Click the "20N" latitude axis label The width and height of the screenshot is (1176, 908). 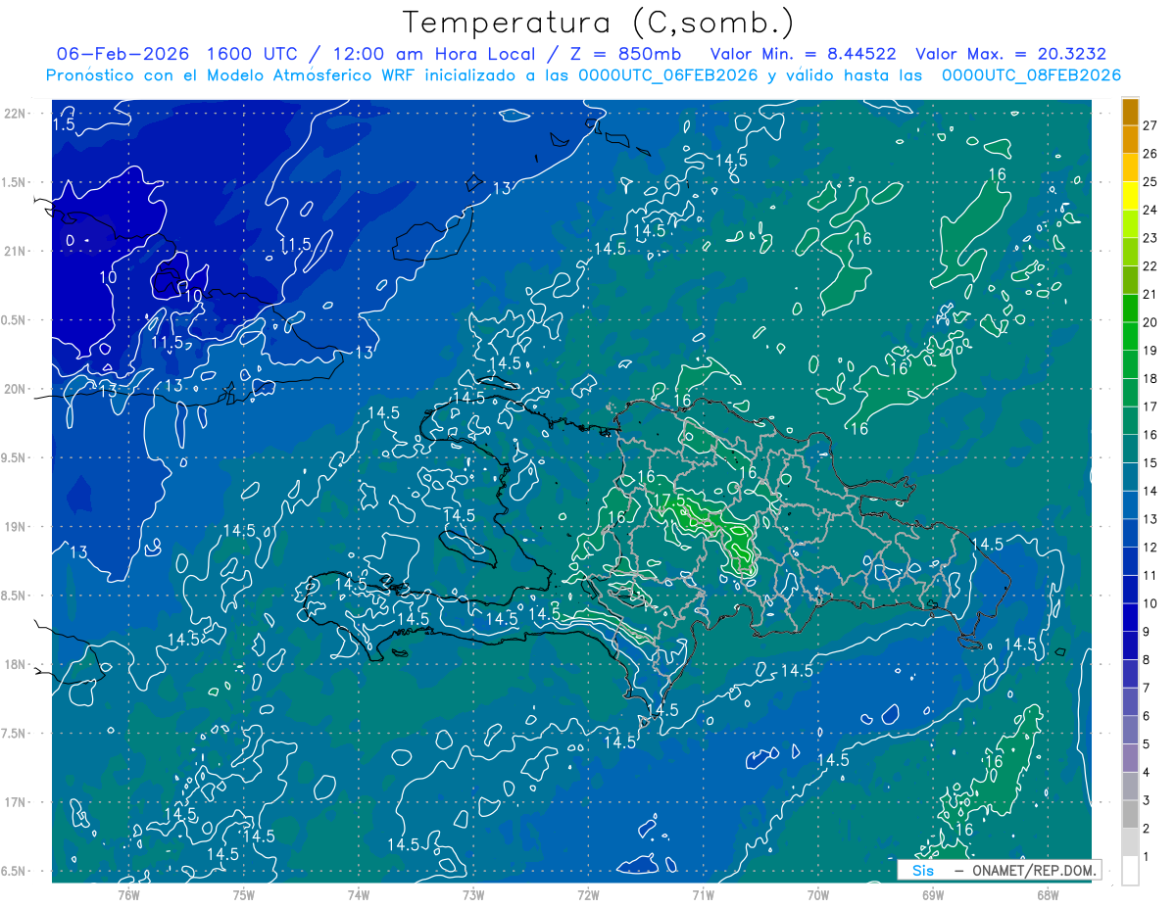click(x=17, y=389)
